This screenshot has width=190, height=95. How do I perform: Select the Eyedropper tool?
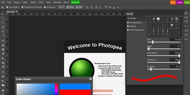coord(3,36)
